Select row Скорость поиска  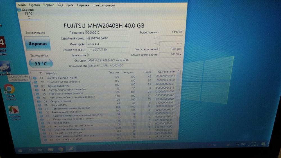coord(106,100)
